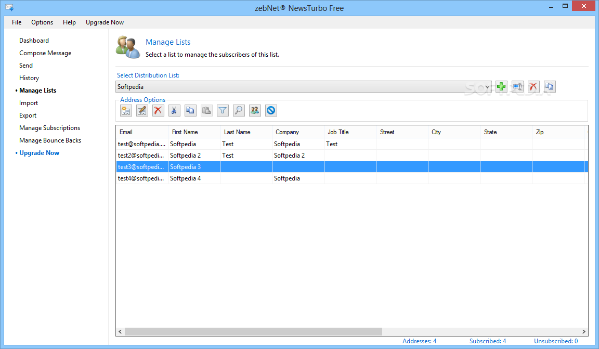Open Export section
The image size is (599, 349).
28,115
